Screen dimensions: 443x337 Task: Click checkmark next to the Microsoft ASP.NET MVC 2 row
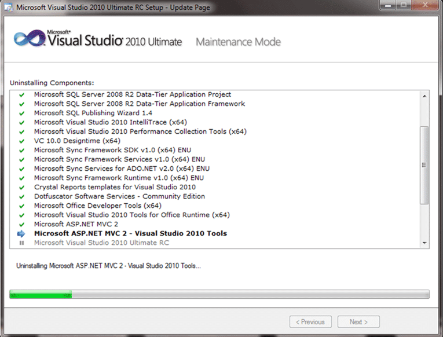click(x=21, y=225)
